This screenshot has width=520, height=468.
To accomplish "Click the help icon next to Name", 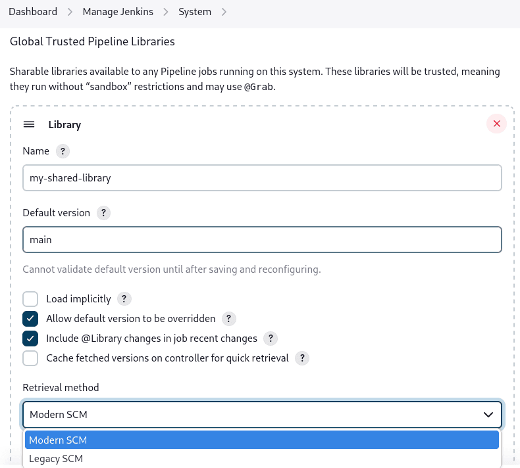I will (x=63, y=151).
